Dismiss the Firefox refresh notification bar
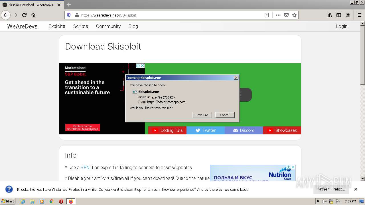Screen dimensions: 365x205 coord(356,189)
